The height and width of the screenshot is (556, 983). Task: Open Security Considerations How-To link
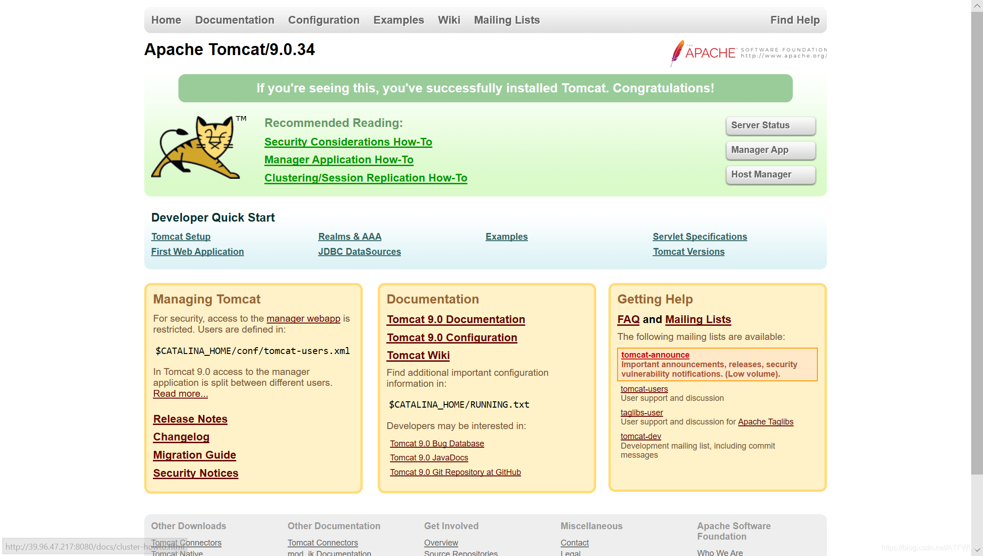point(348,142)
